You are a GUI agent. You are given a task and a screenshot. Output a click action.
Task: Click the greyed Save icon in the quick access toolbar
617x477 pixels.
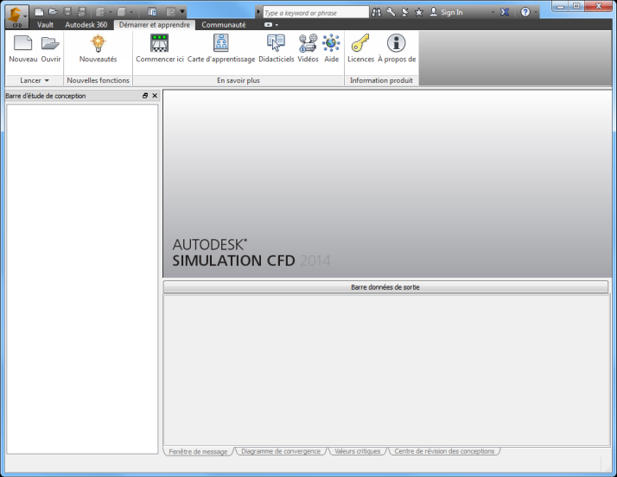[67, 12]
